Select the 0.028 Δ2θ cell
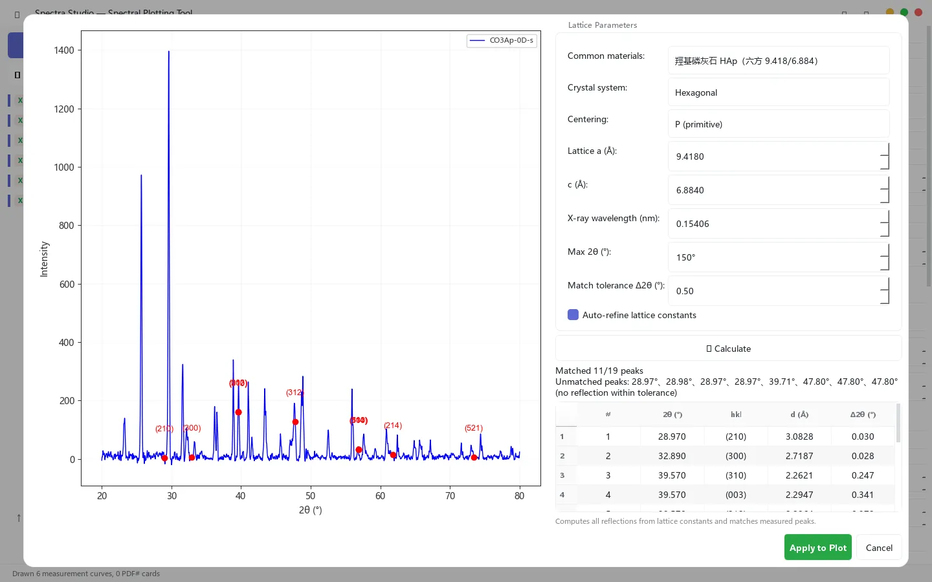Viewport: 932px width, 582px height. [863, 456]
